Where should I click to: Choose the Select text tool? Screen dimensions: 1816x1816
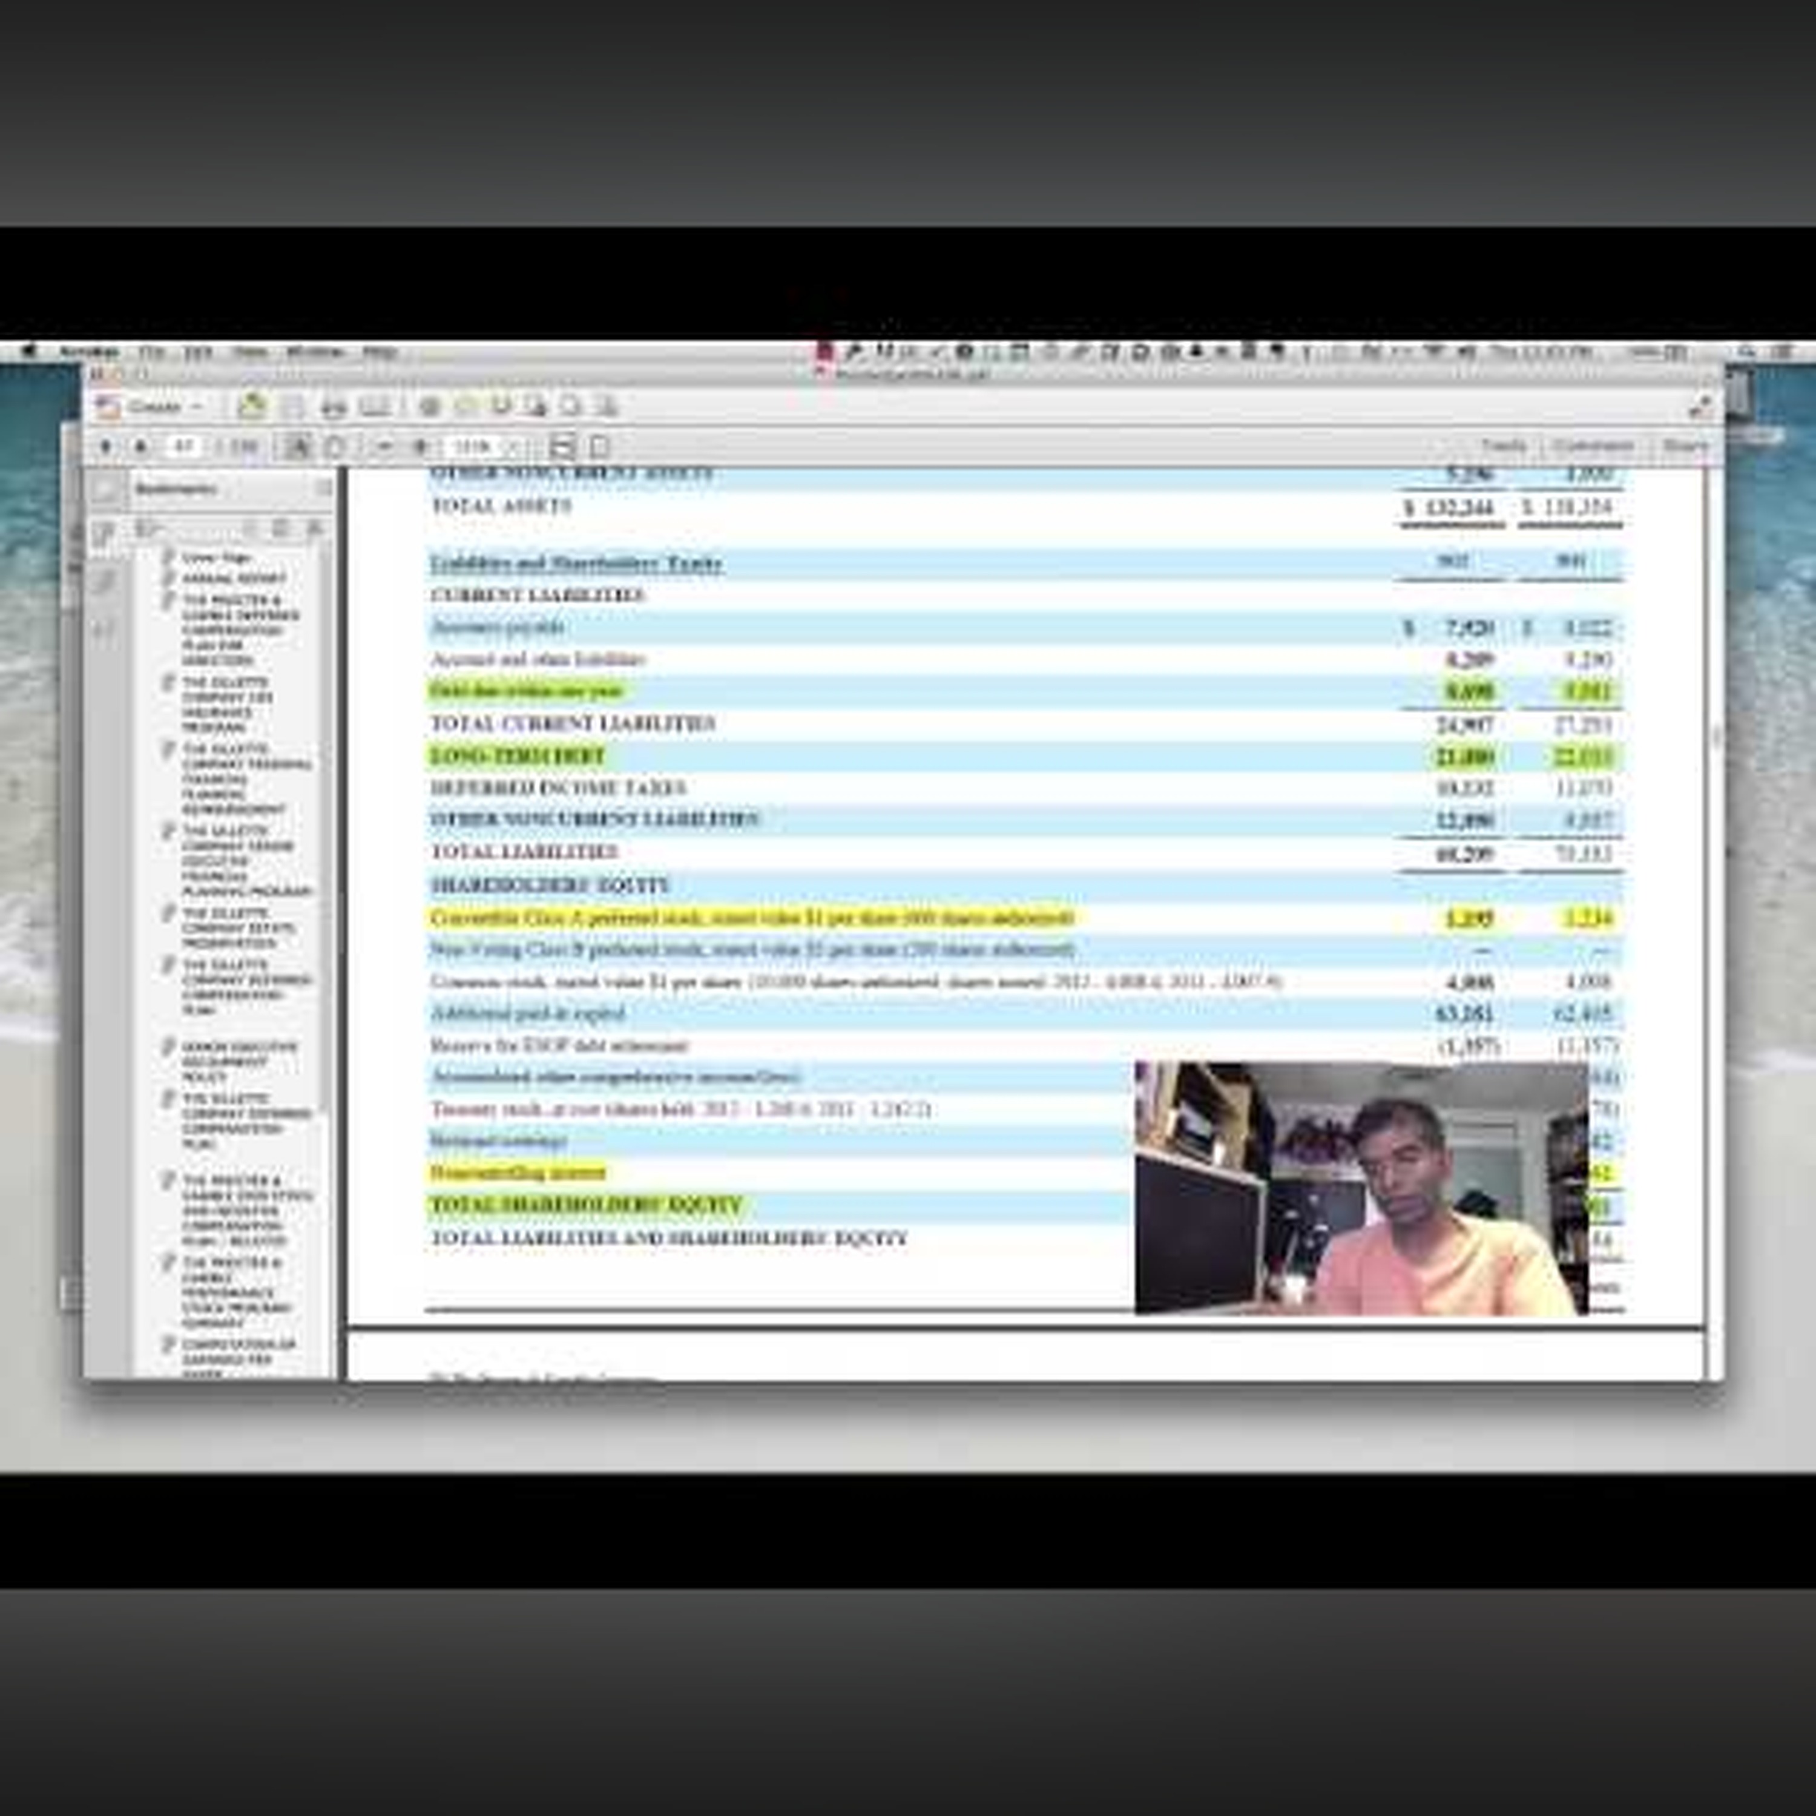point(298,447)
